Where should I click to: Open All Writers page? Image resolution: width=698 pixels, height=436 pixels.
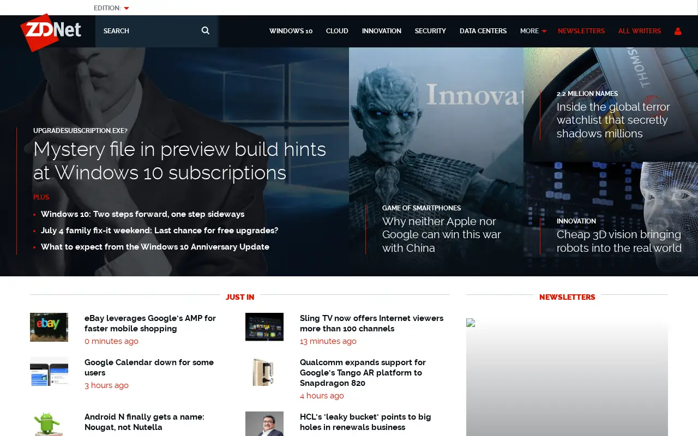[640, 31]
